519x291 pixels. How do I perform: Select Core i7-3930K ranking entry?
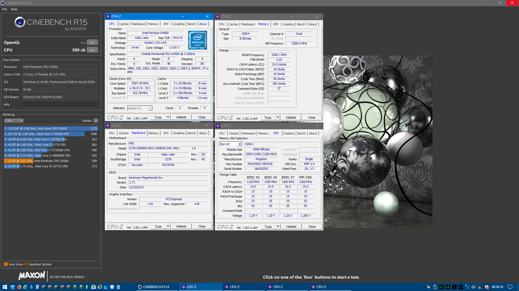coord(51,134)
